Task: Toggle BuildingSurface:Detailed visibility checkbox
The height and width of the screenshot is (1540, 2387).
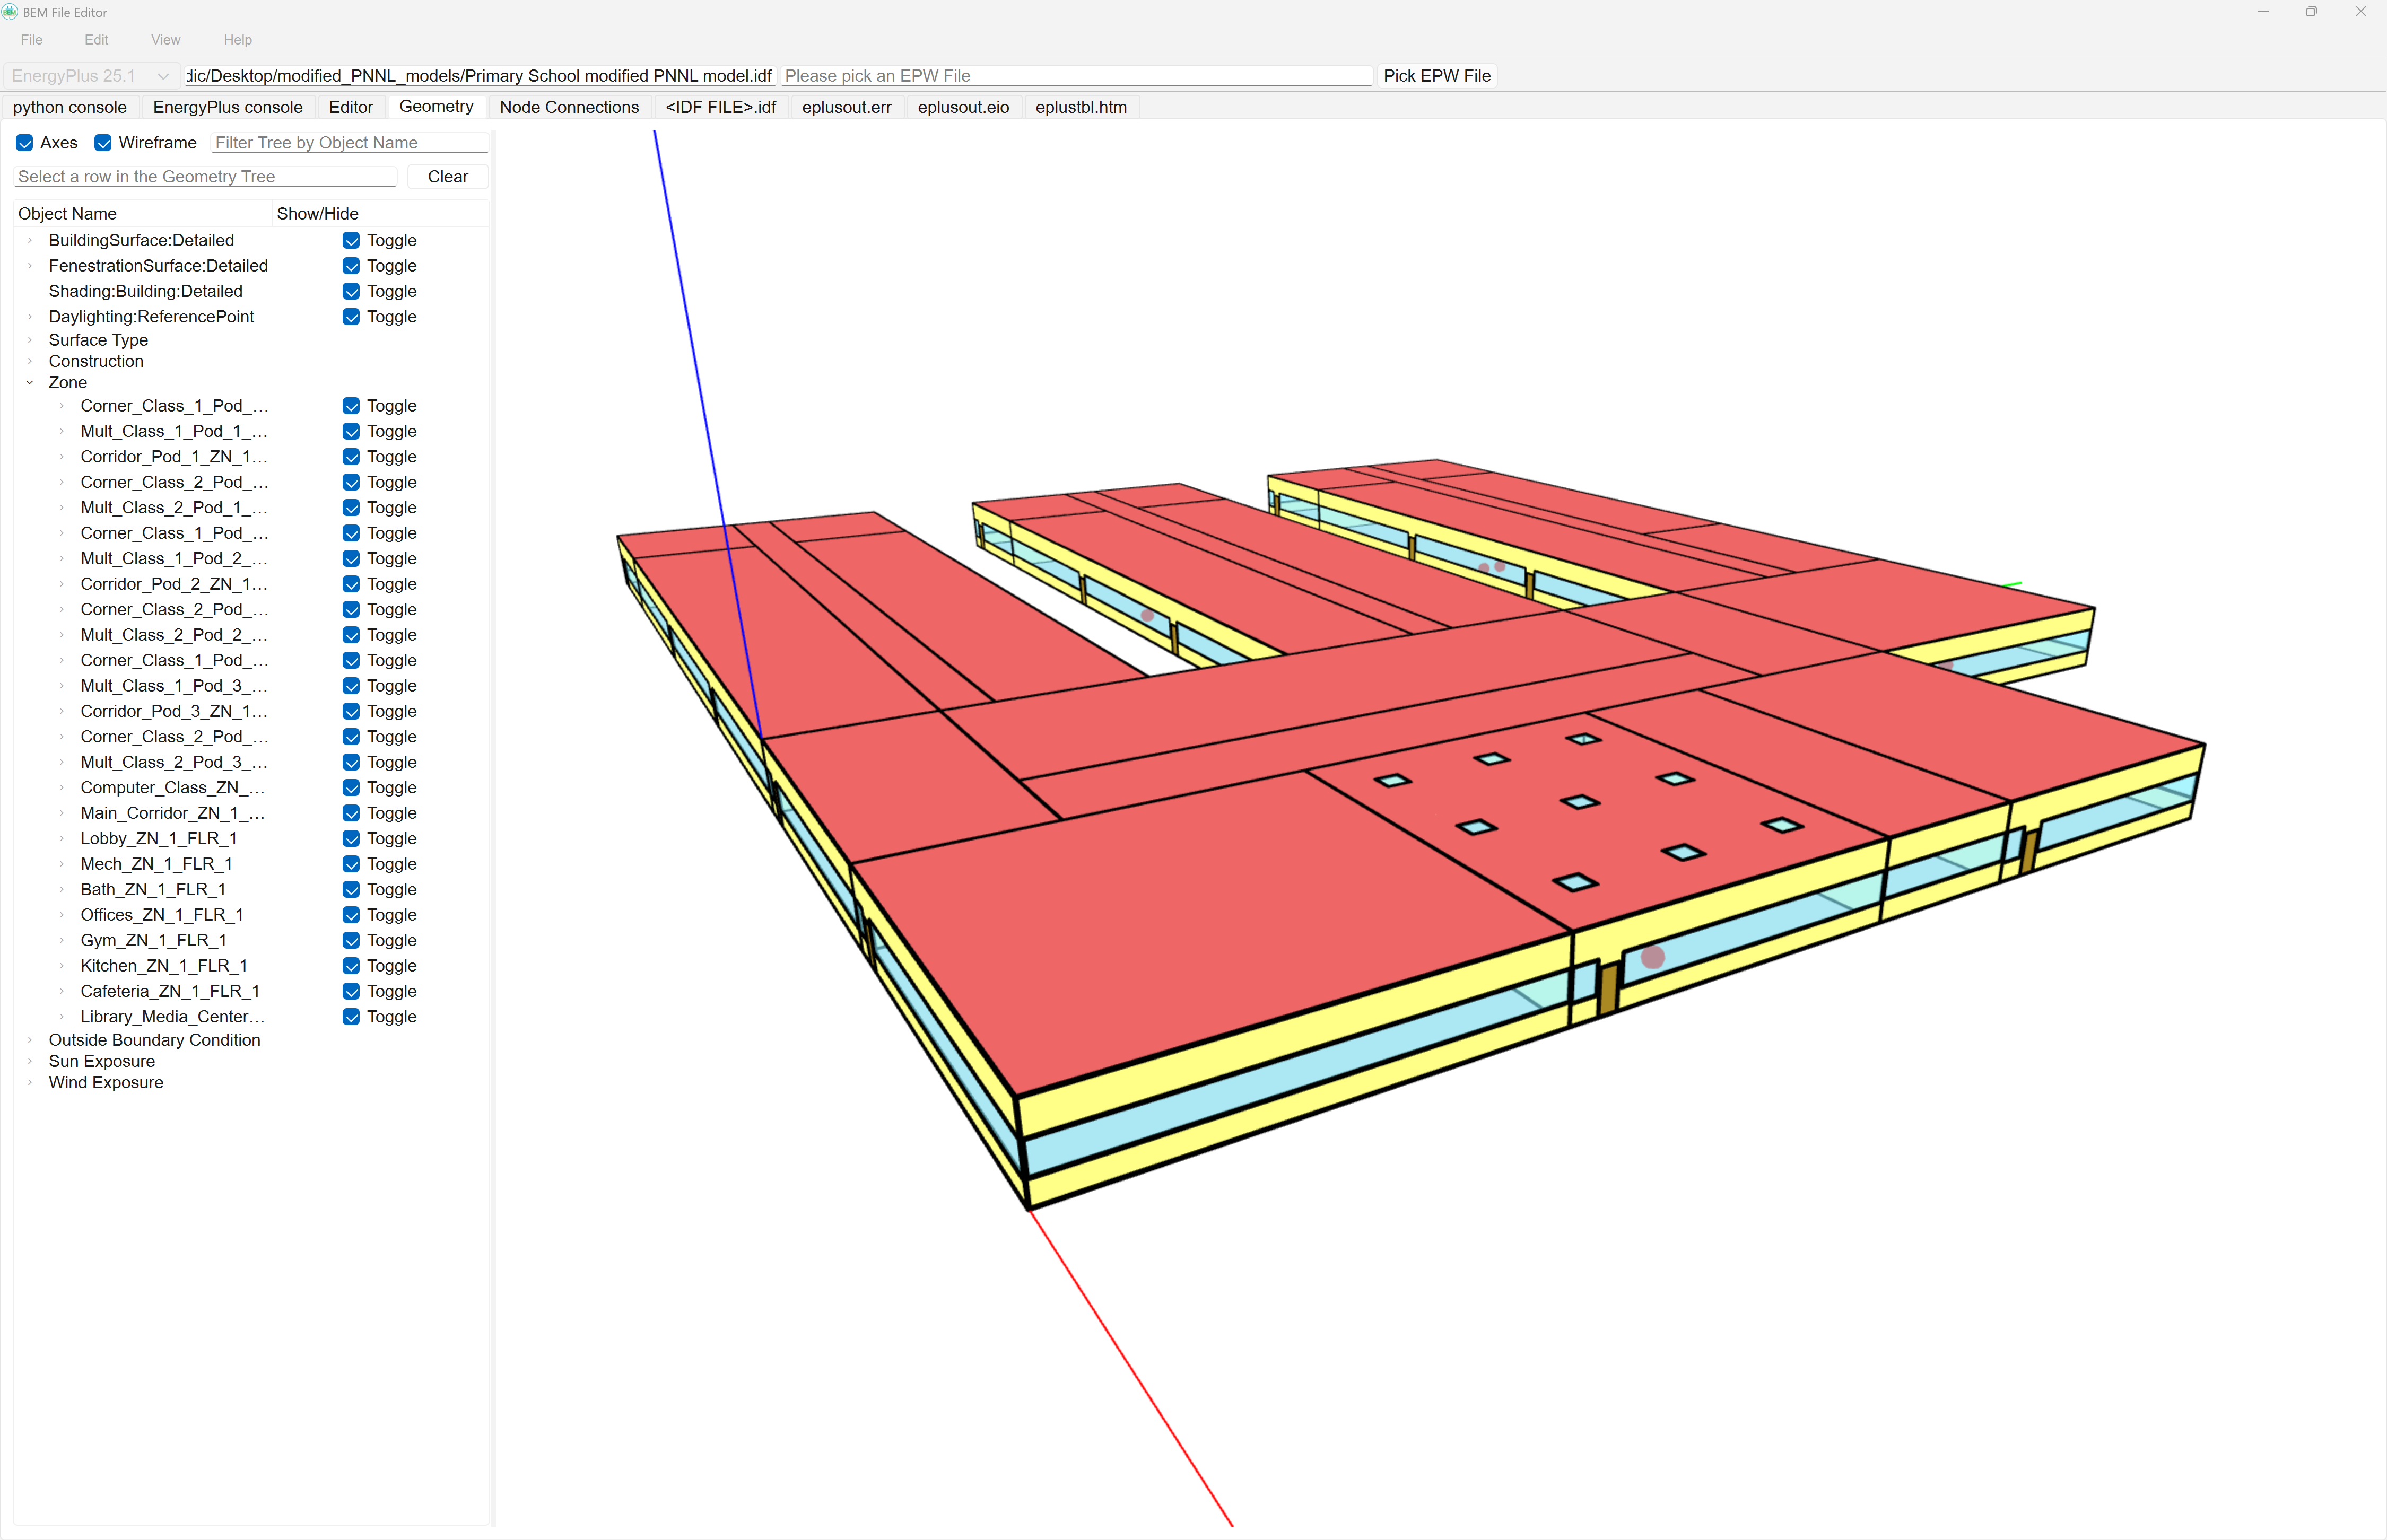Action: pyautogui.click(x=351, y=240)
